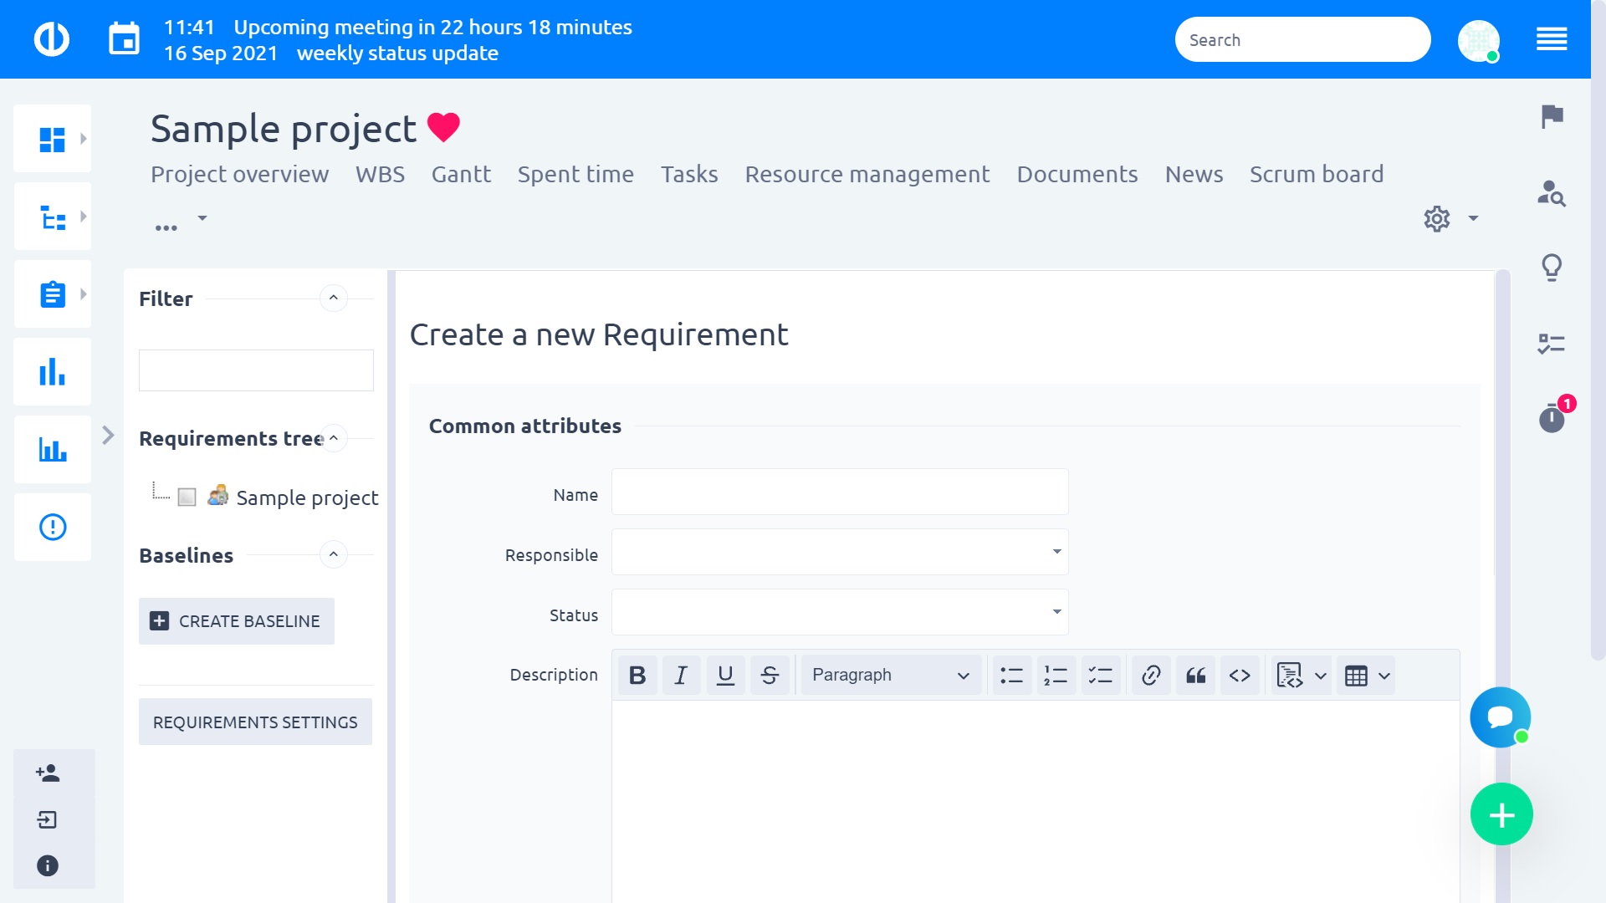
Task: Switch to the Gantt tab
Action: (x=460, y=173)
